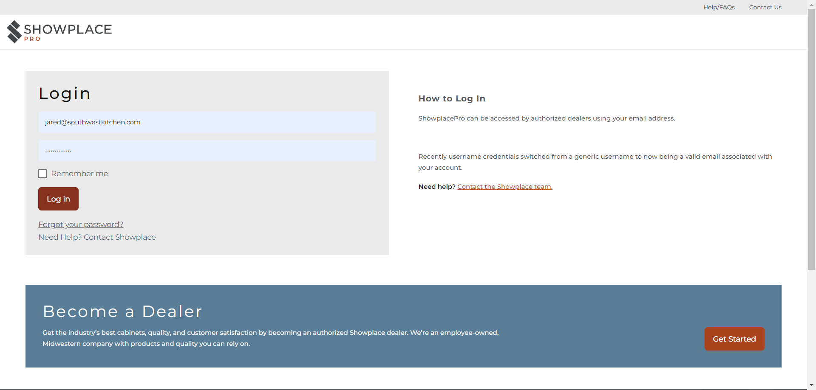Click the Get Started button

point(734,339)
